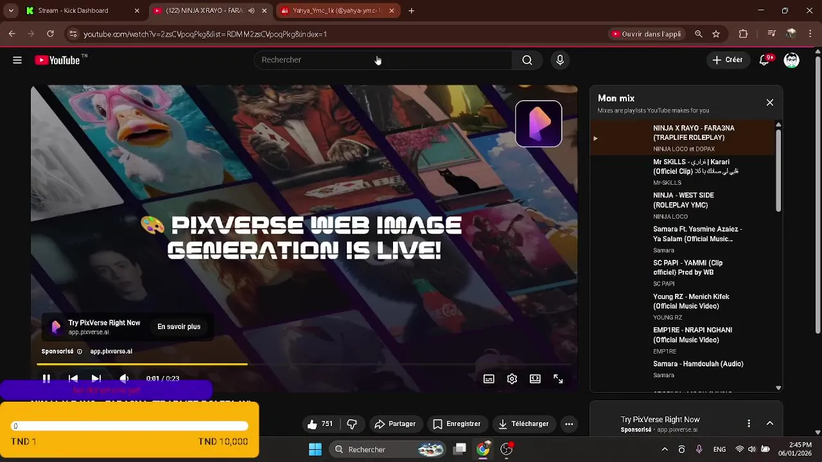The height and width of the screenshot is (462, 822).
Task: Open the Windows Start menu
Action: click(x=315, y=449)
